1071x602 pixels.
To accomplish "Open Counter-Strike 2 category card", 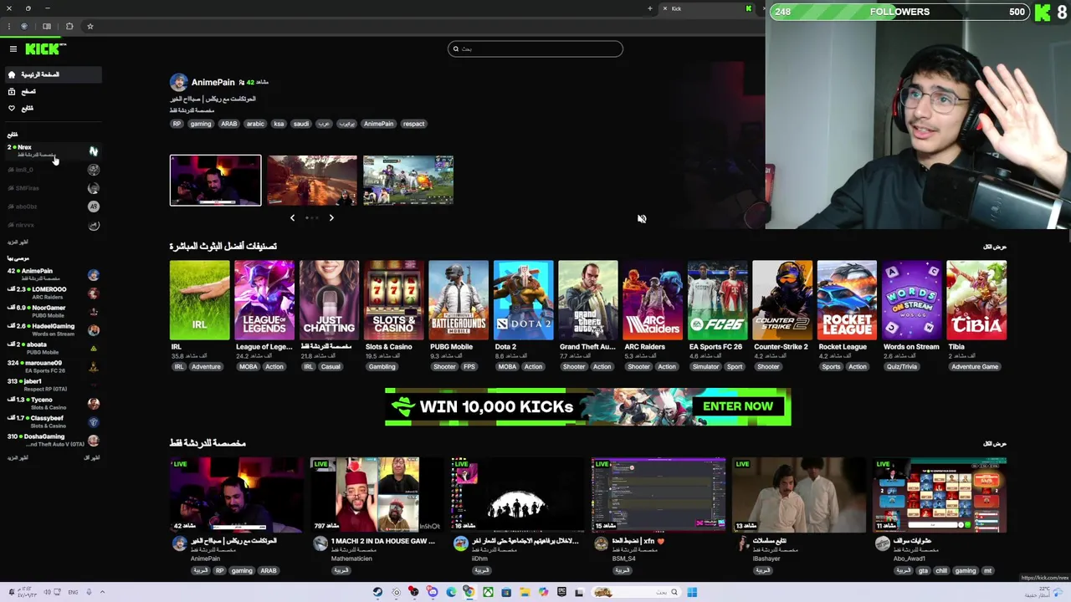I will 782,300.
